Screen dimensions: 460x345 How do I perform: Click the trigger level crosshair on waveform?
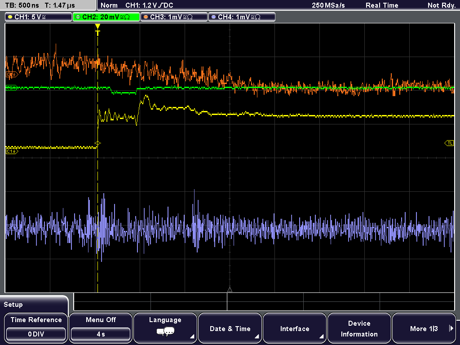tap(97, 143)
